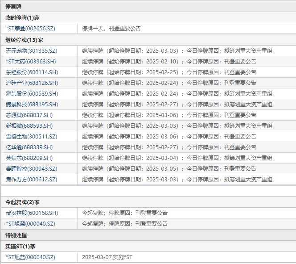Screen dimensions: 296x264
Task: Open 武汉控股(600168.SH) stock link
Action: [x=32, y=213]
